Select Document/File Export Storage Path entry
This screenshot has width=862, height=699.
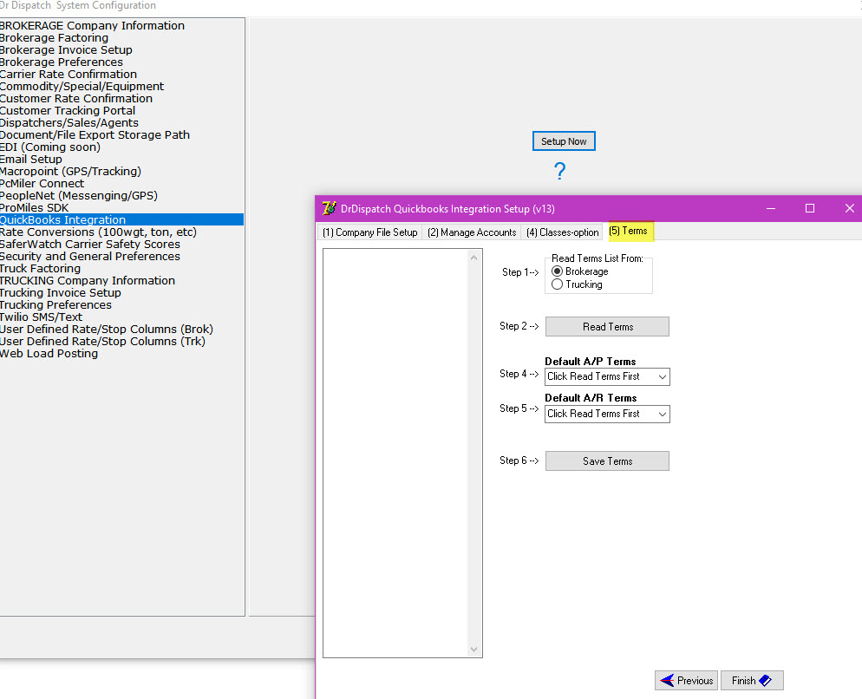[95, 134]
